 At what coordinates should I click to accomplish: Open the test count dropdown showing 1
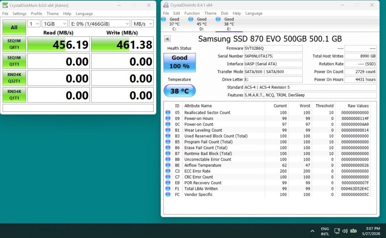point(34,24)
